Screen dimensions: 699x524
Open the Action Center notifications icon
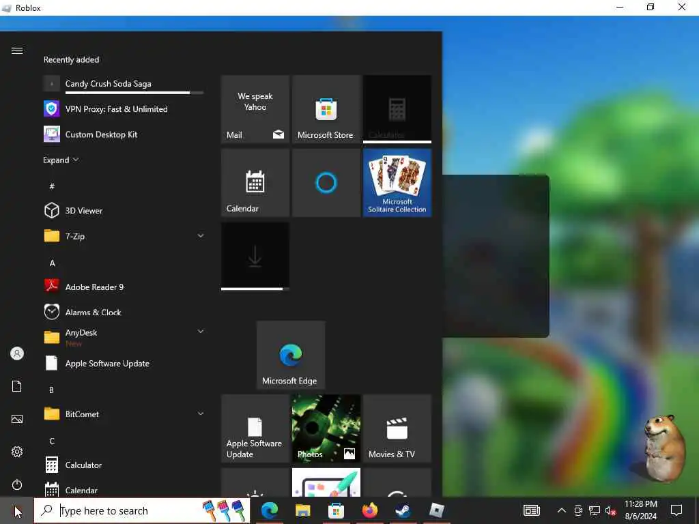(676, 510)
